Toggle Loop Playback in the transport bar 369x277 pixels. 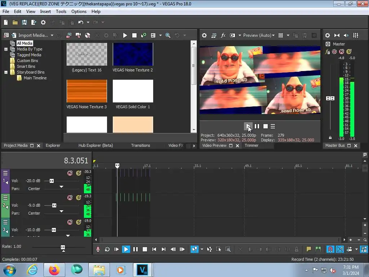click(x=107, y=249)
